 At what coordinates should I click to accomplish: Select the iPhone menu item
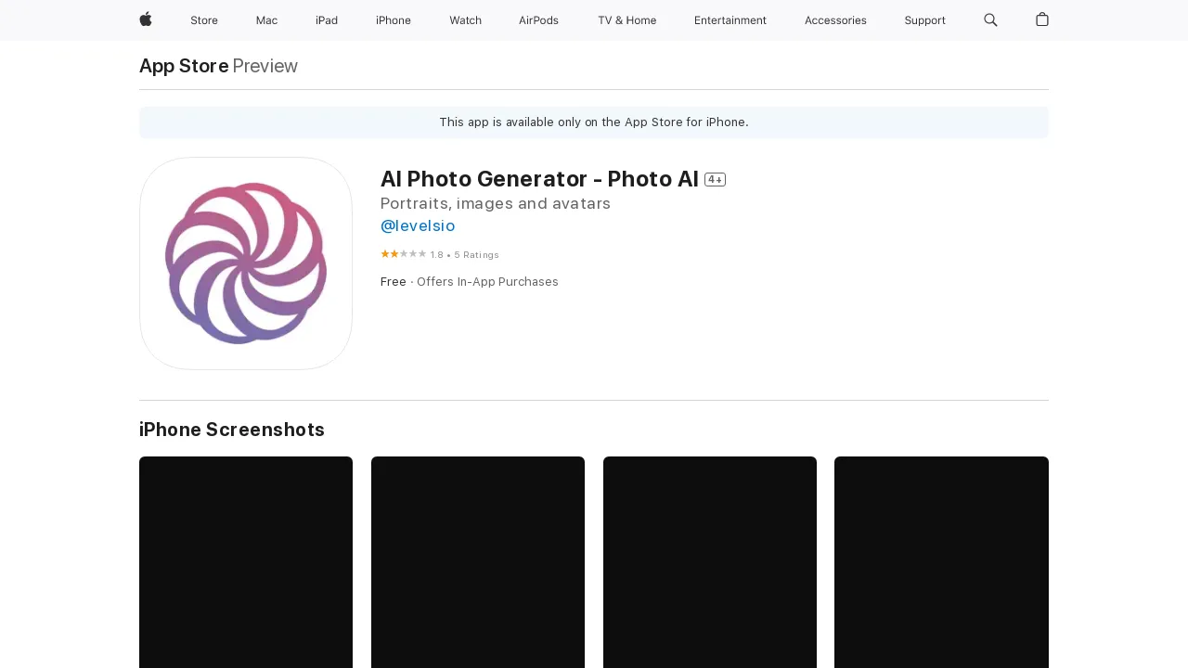click(393, 19)
